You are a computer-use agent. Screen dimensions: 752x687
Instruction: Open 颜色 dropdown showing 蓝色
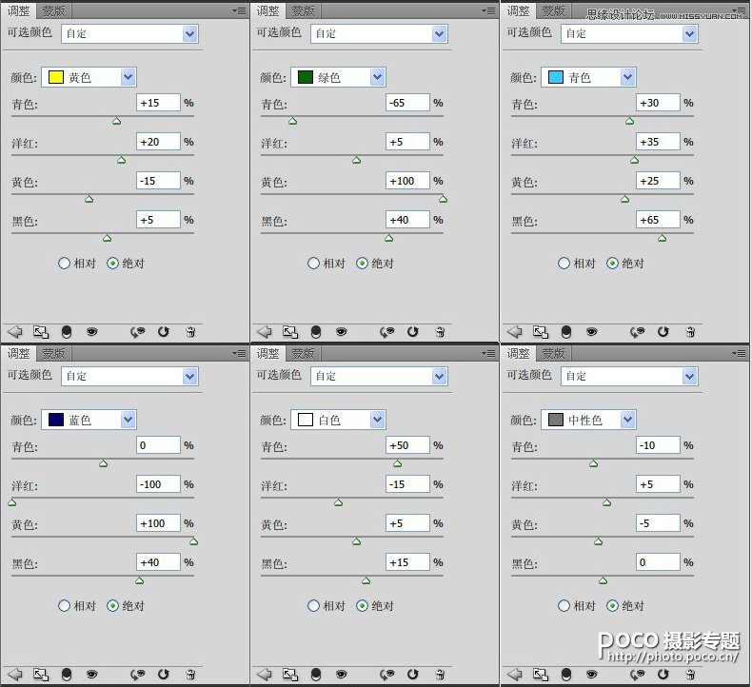(89, 420)
